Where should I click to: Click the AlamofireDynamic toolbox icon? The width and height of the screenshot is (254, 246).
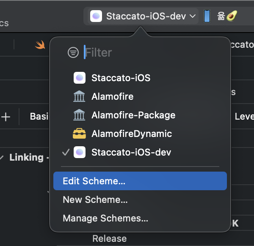(79, 134)
